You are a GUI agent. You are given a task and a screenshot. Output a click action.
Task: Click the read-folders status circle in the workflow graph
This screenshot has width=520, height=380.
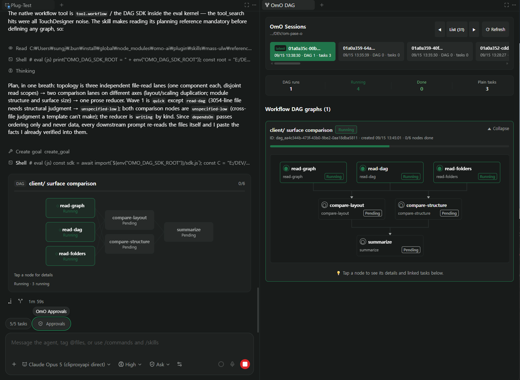point(440,168)
